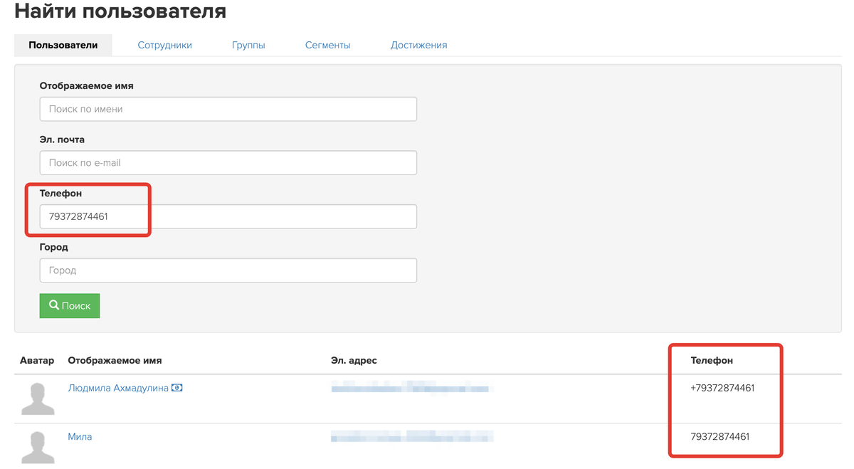Viewport: 854px width, 469px height.
Task: Click the avatar of user Мила
Action: pyautogui.click(x=38, y=447)
